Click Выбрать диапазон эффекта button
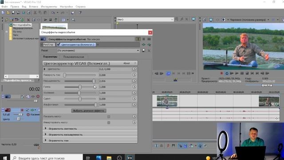Screen dimensions: 284x160 click(89, 111)
